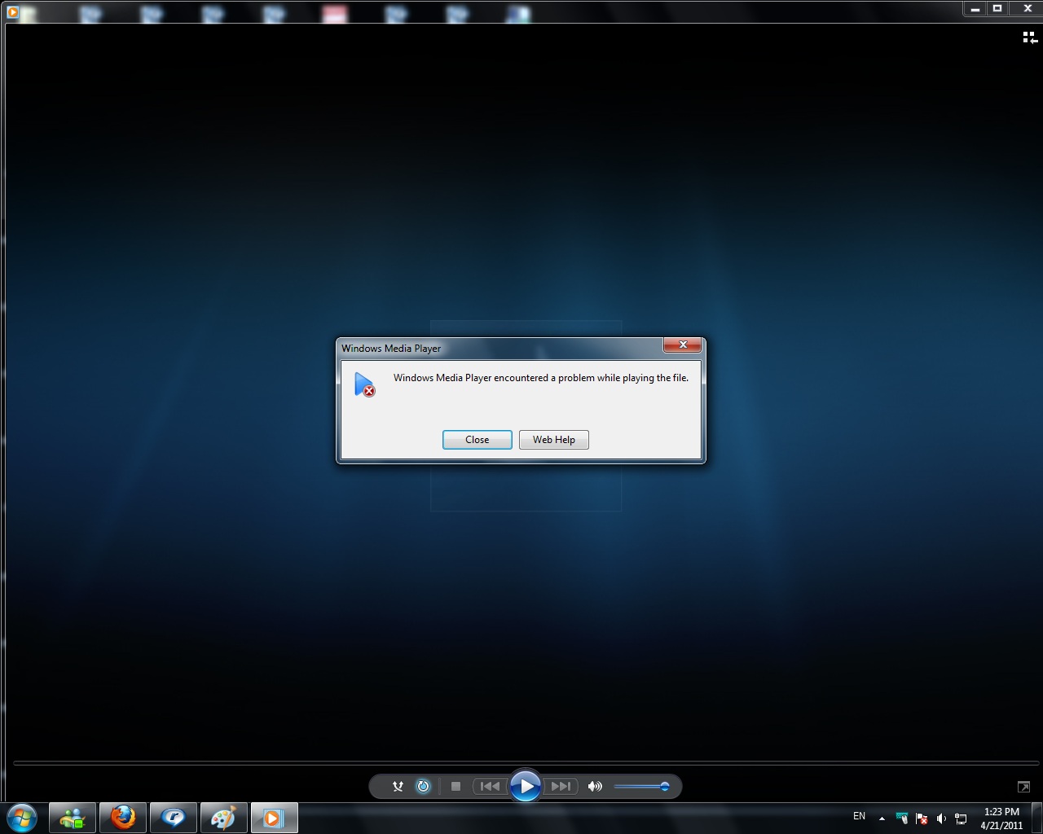1043x834 pixels.
Task: Show hidden system tray icons
Action: tap(882, 818)
